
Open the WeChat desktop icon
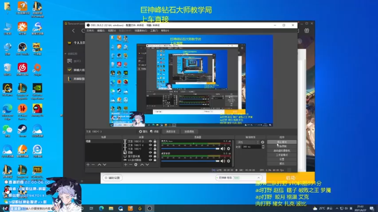coord(8,131)
